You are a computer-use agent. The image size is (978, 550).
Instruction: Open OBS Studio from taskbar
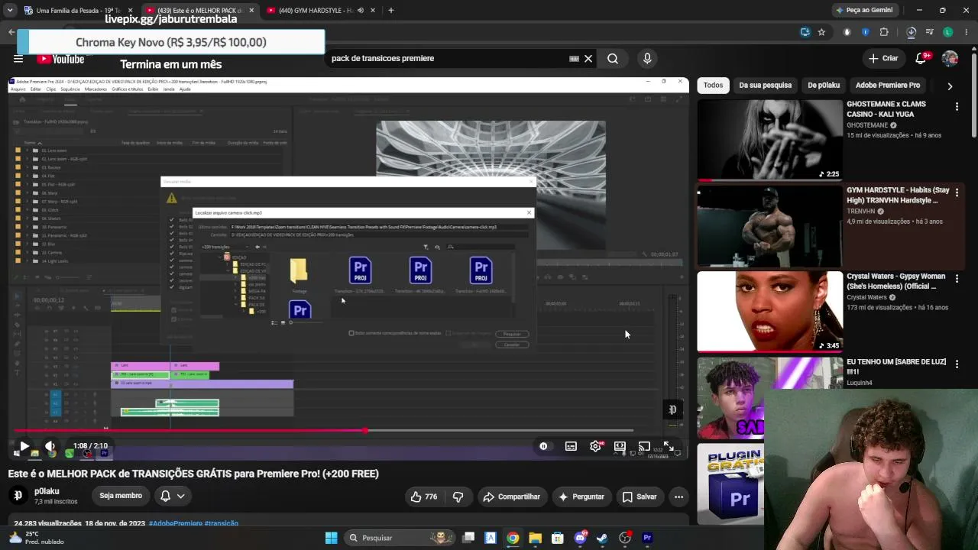625,538
